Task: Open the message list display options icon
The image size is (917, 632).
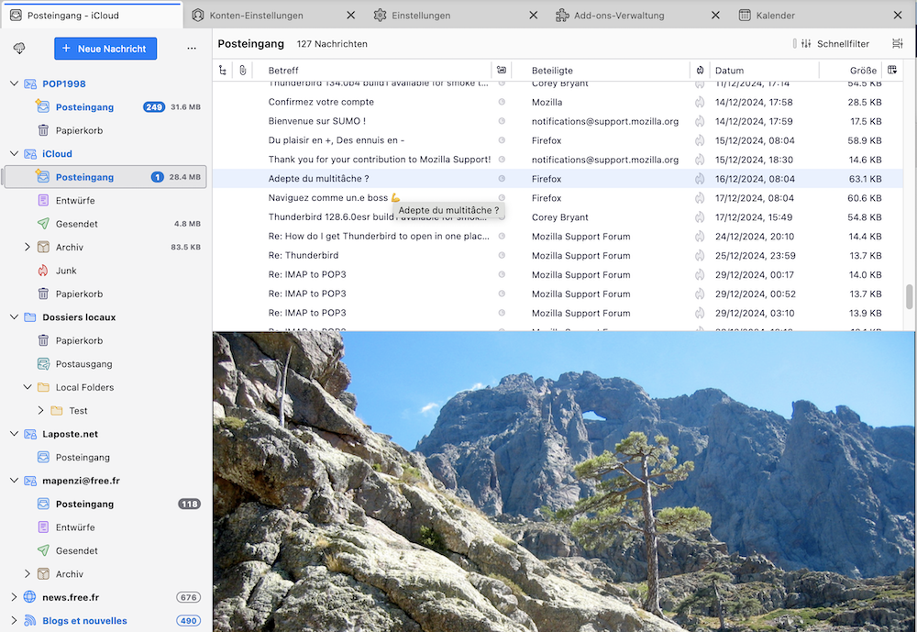Action: click(x=897, y=44)
